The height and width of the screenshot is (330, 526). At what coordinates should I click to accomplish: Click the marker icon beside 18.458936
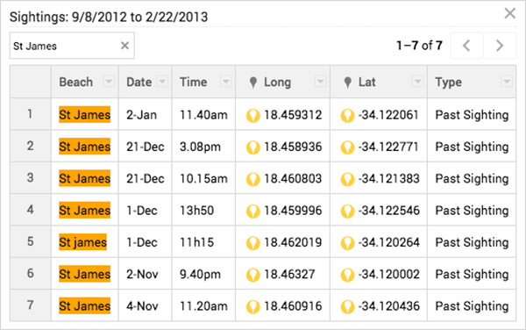[x=253, y=147]
